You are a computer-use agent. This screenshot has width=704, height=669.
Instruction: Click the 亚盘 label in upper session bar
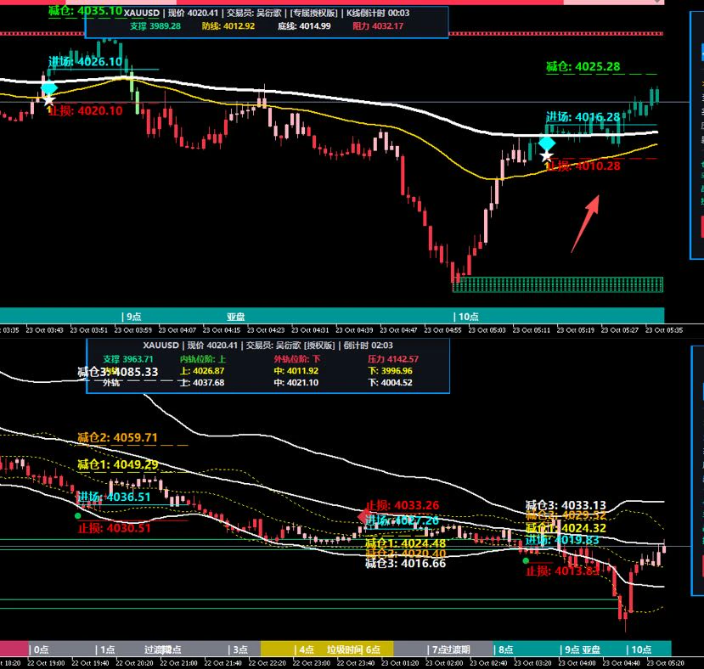(x=236, y=317)
